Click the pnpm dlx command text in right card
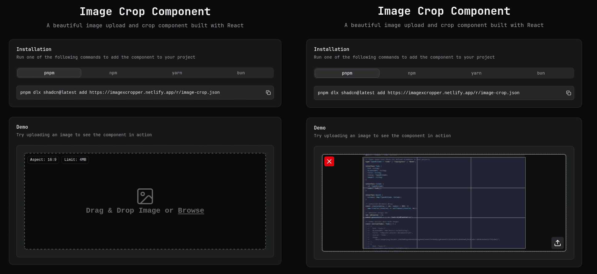The width and height of the screenshot is (597, 274). point(419,93)
